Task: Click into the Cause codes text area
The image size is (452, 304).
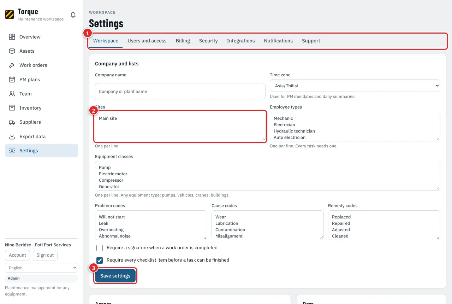Action: (x=268, y=225)
